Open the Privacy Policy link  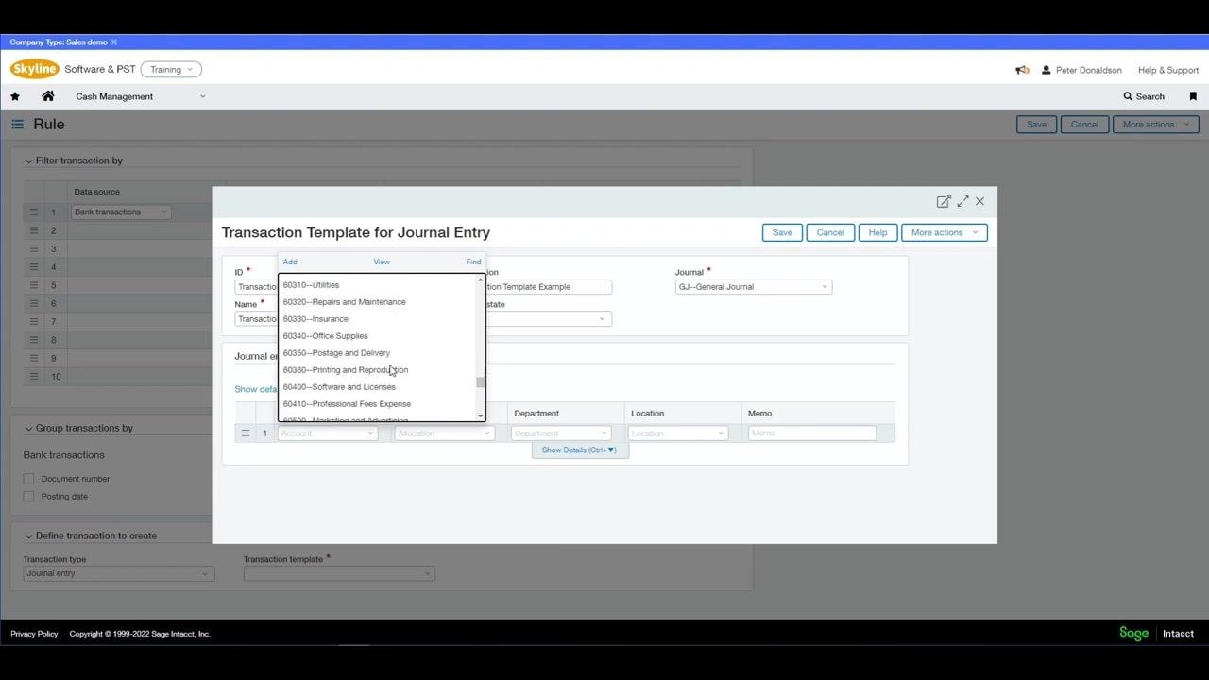click(34, 634)
